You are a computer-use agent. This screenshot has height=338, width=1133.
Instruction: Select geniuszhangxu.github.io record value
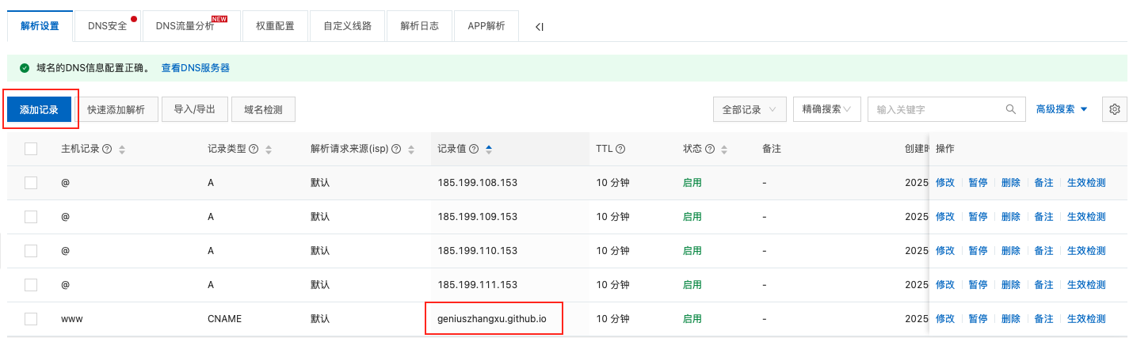pos(492,319)
